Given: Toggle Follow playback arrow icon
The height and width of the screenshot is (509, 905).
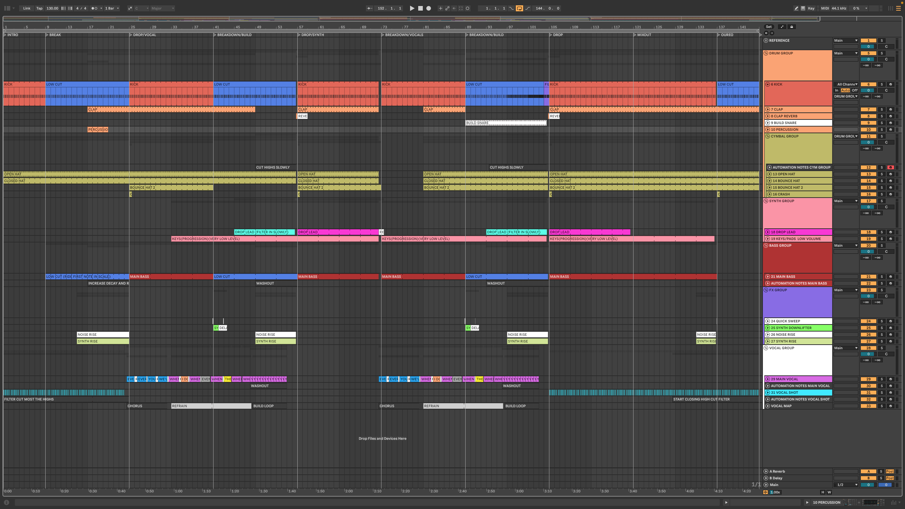Looking at the screenshot, I should point(369,8).
